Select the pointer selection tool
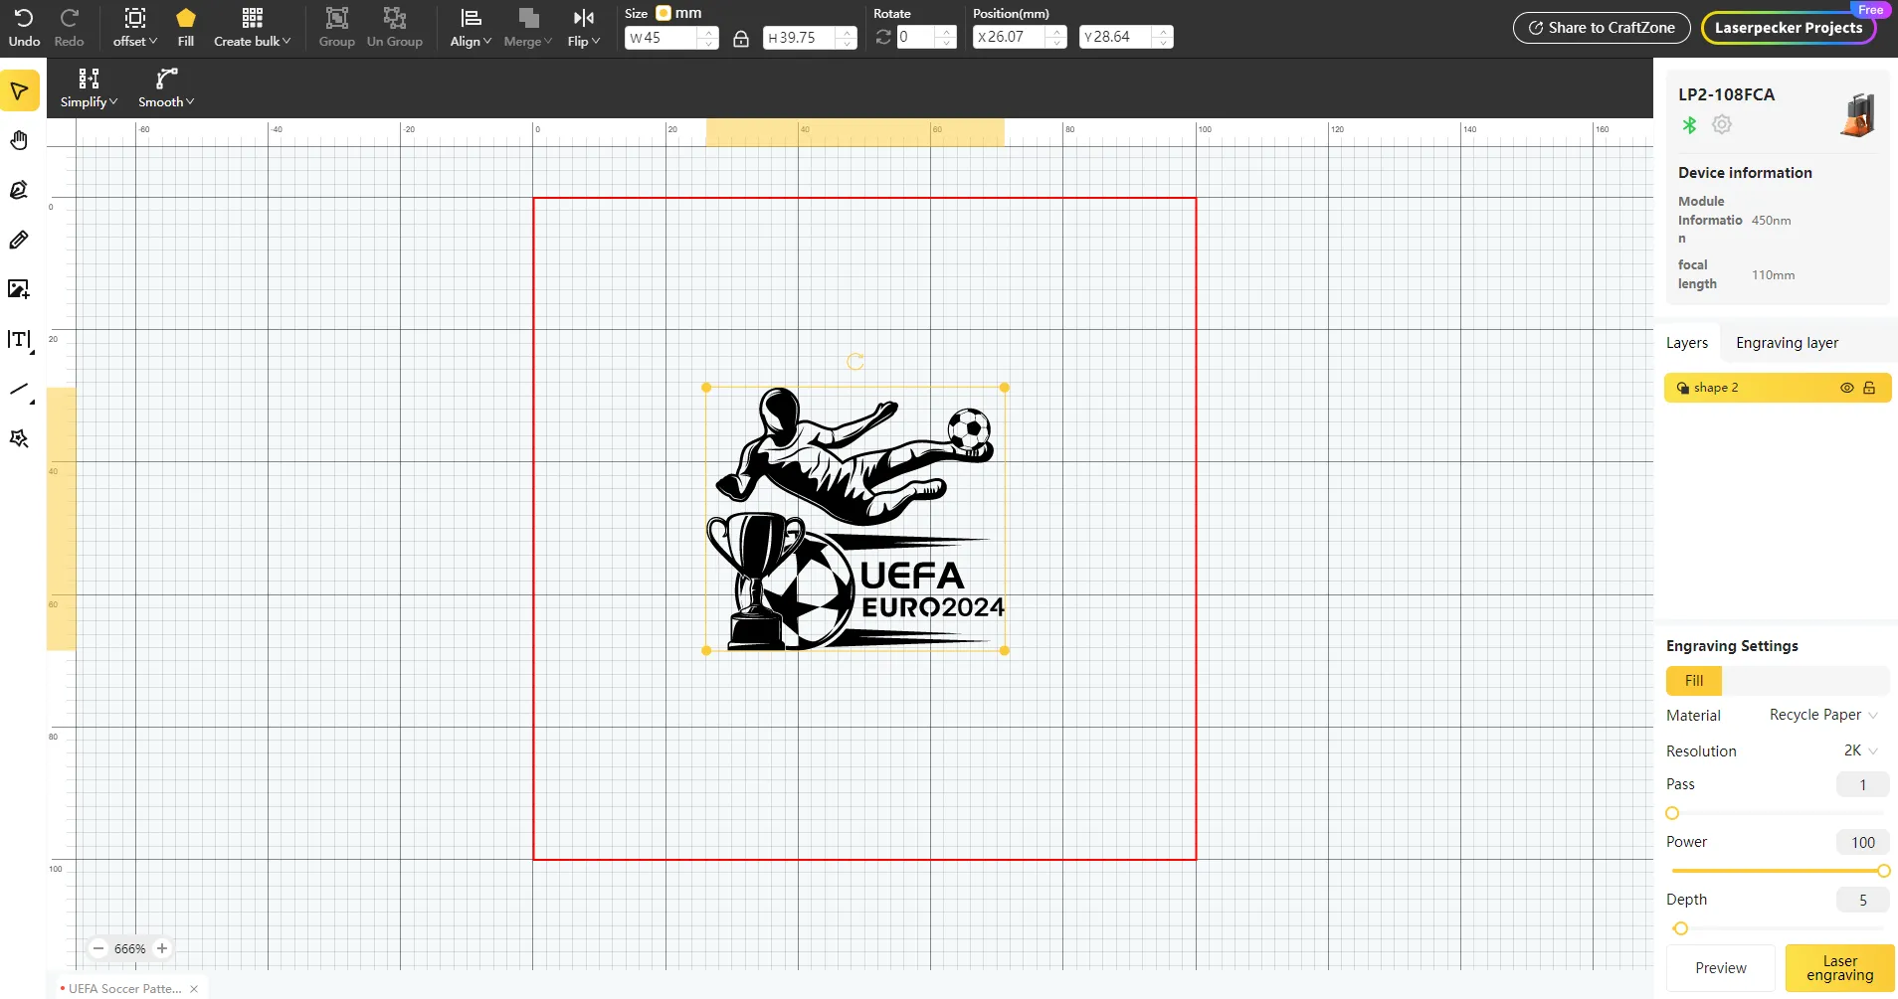This screenshot has width=1898, height=999. [20, 91]
